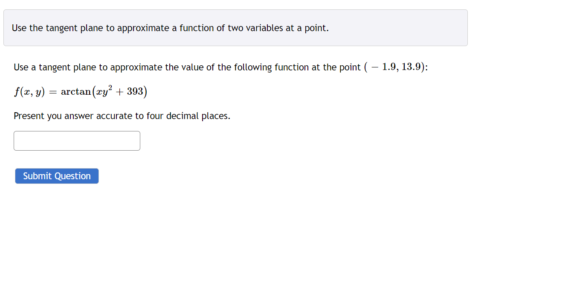Click the exponent 2 in xy²

[112, 86]
